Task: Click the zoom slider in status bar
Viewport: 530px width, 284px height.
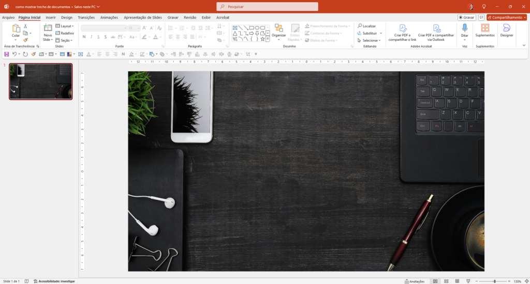Action: pyautogui.click(x=494, y=281)
